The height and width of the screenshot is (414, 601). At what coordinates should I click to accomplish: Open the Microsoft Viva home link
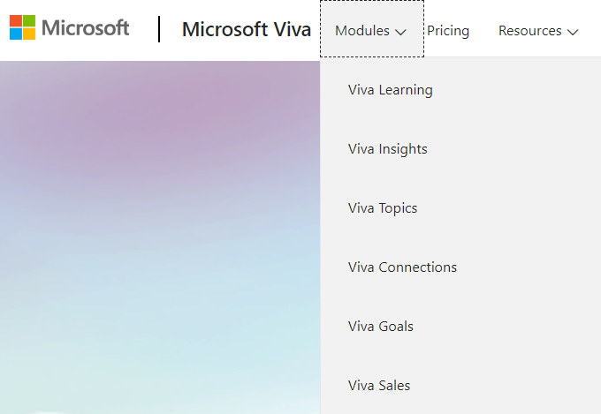pos(246,30)
